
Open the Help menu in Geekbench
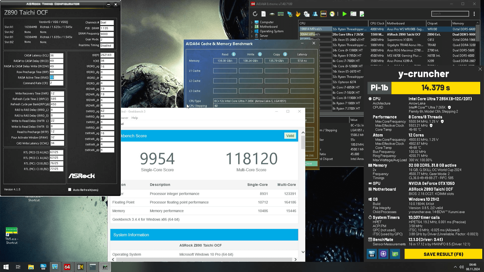coord(135,118)
